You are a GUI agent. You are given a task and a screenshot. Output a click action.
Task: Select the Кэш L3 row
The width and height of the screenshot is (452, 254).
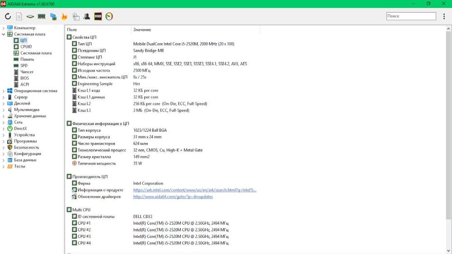pyautogui.click(x=163, y=110)
